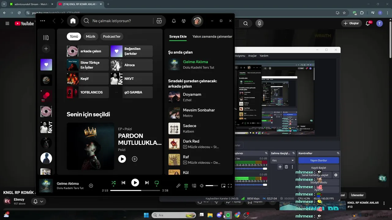Mute Spotify volume speaker icon

pyautogui.click(x=202, y=185)
